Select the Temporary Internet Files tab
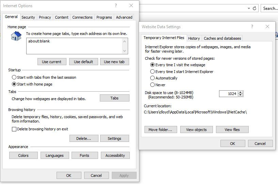278x185 pixels. 164,38
